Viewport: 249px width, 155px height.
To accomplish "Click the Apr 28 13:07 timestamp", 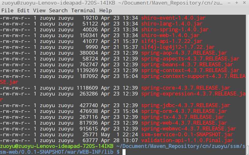I will tap(119, 140).
